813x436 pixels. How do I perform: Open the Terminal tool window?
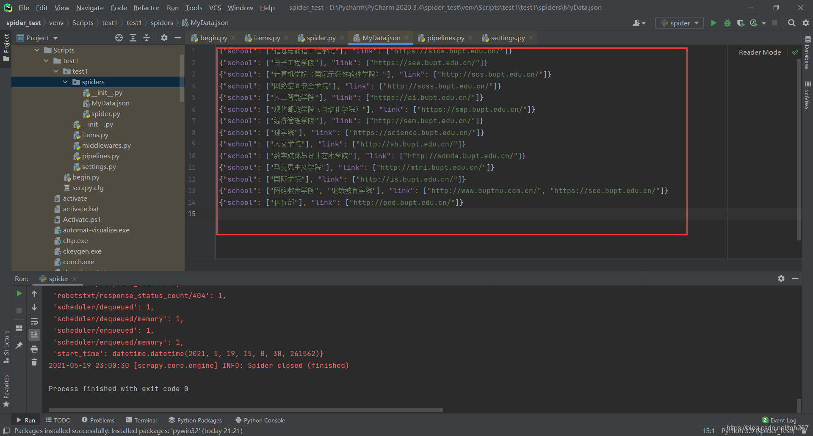[x=141, y=420]
